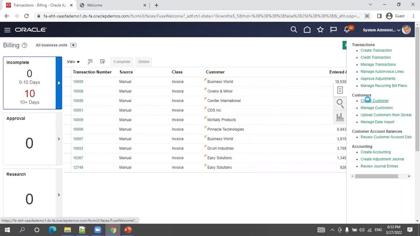The image size is (420, 236).
Task: Open notifications bell with 22 badge
Action: (347, 29)
